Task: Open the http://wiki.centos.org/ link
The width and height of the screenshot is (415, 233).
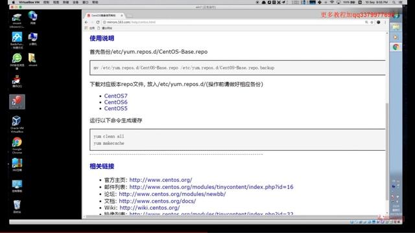Action: tap(150, 208)
